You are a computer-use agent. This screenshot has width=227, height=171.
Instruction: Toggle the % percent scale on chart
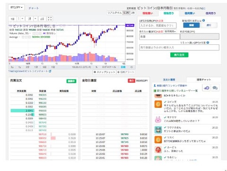(x=96, y=67)
